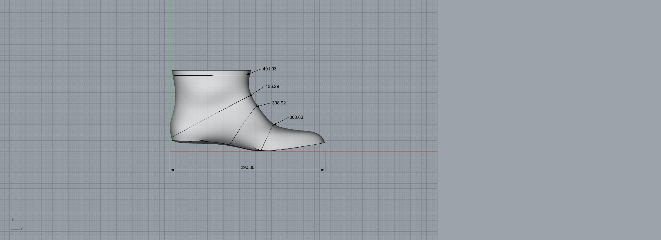
Task: Click the pointed toe tip of the boot
Action: [324, 142]
